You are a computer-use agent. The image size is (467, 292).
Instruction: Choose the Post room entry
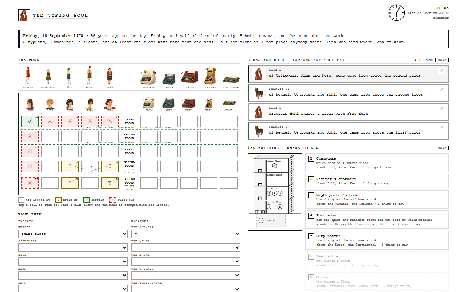point(377,220)
